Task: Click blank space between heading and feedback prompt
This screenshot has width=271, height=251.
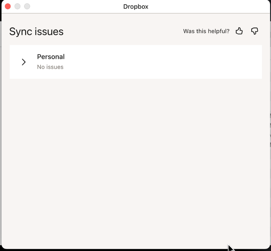Action: click(x=122, y=32)
